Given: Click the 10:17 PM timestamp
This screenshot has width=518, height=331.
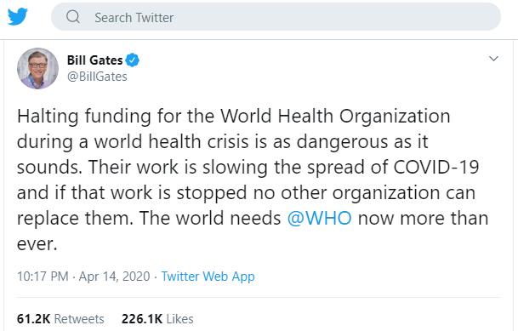Looking at the screenshot, I should [x=43, y=277].
